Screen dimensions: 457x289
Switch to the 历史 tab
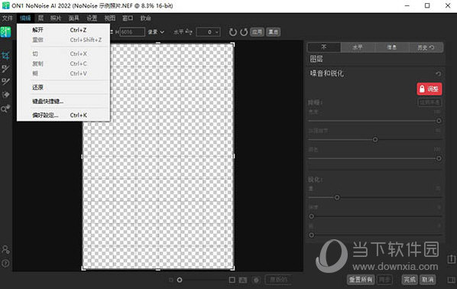pos(426,47)
